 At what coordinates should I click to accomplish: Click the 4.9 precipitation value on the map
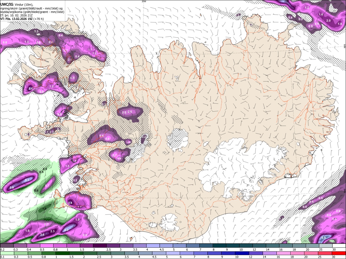click(66, 230)
